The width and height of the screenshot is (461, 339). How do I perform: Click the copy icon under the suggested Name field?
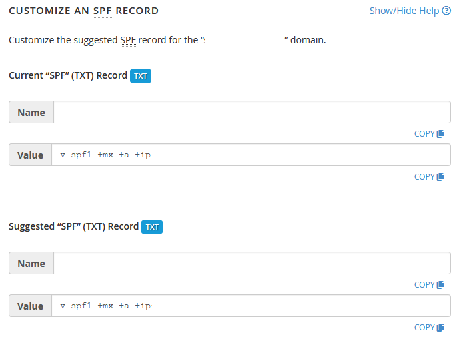pos(440,285)
